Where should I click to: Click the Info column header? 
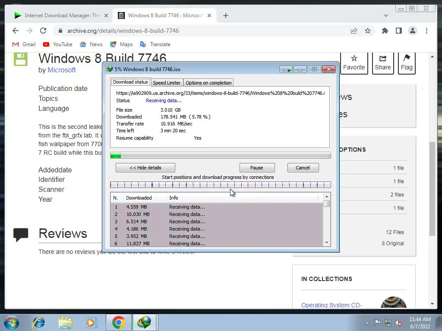pos(243,198)
